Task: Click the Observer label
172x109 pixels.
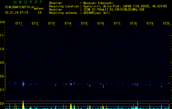Action: click(x=56, y=3)
